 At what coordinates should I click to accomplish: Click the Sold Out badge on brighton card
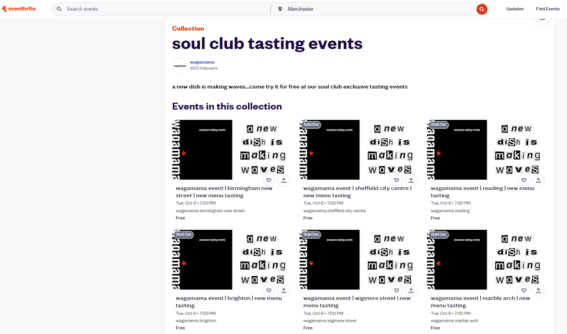pyautogui.click(x=184, y=234)
